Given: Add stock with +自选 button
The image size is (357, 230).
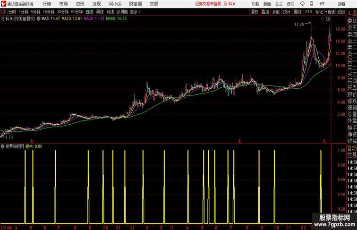Looking at the screenshot, I should tap(330, 12).
